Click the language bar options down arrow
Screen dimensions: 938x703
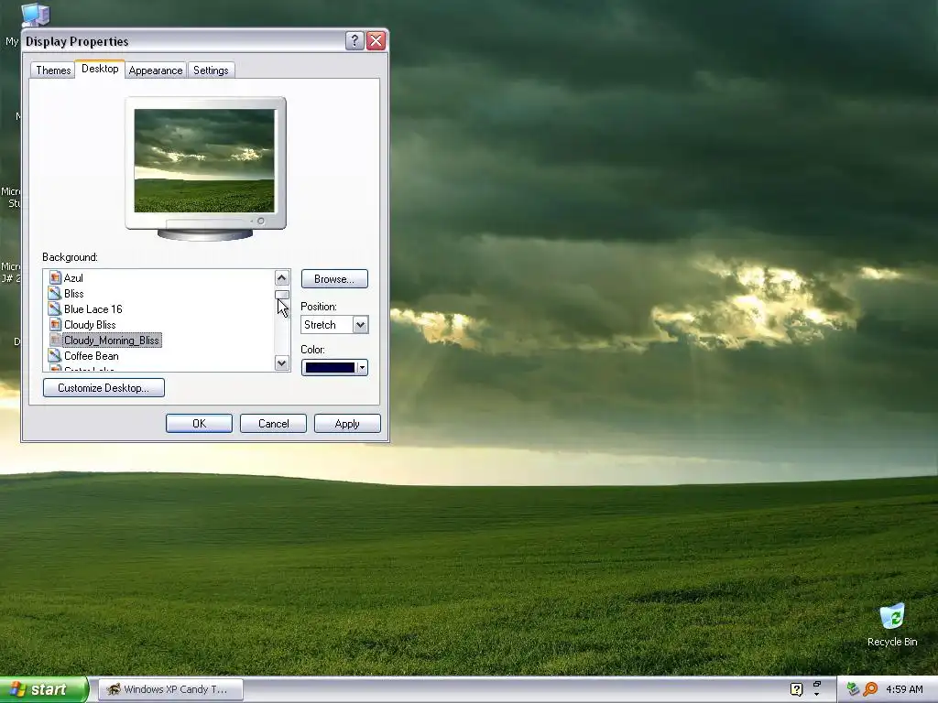816,695
